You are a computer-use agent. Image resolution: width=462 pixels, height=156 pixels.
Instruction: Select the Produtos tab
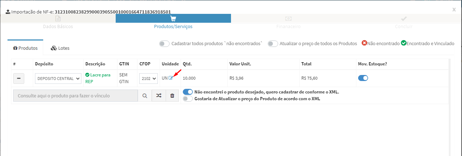[25, 48]
